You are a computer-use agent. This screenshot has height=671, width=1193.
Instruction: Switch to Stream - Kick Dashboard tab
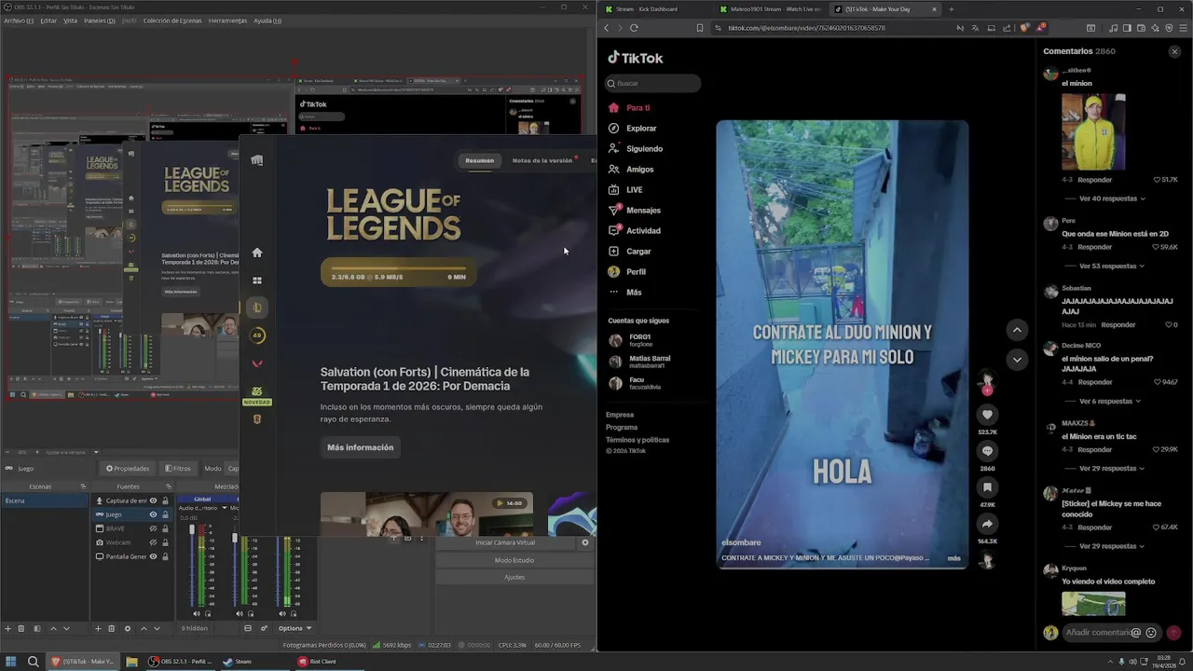pos(652,9)
